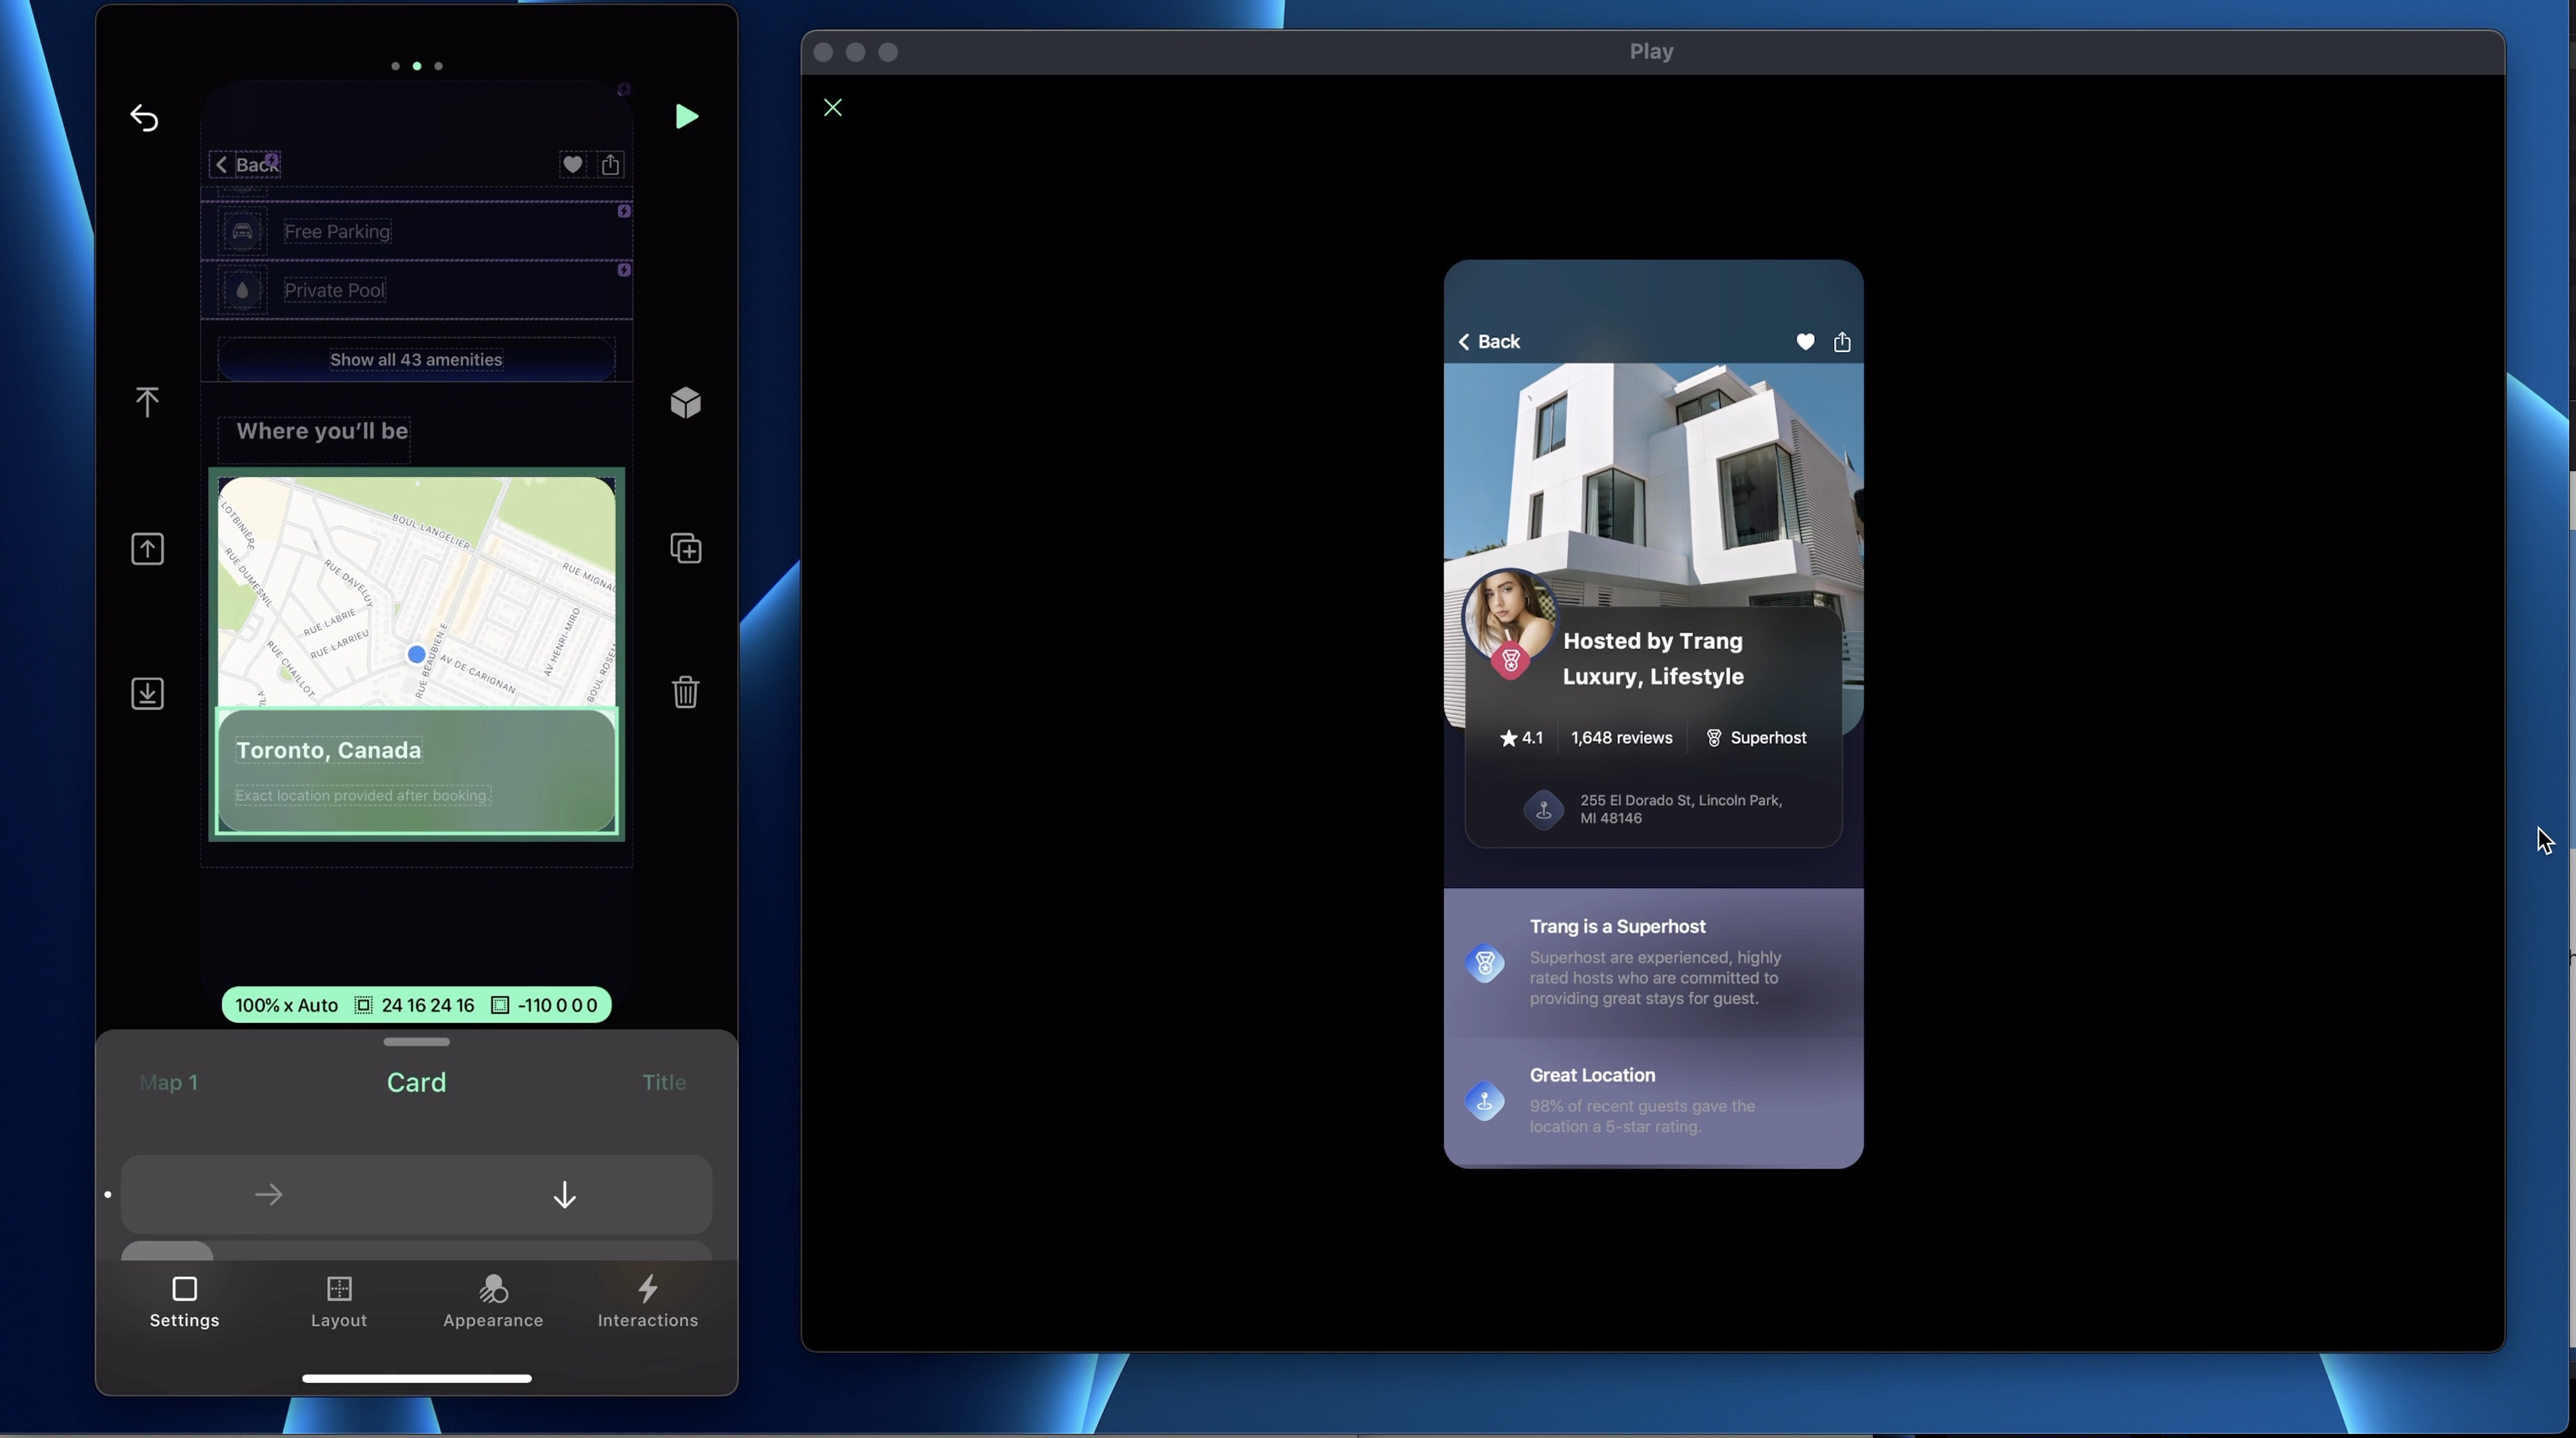Delete element with trash icon
The width and height of the screenshot is (2576, 1438).
686,691
